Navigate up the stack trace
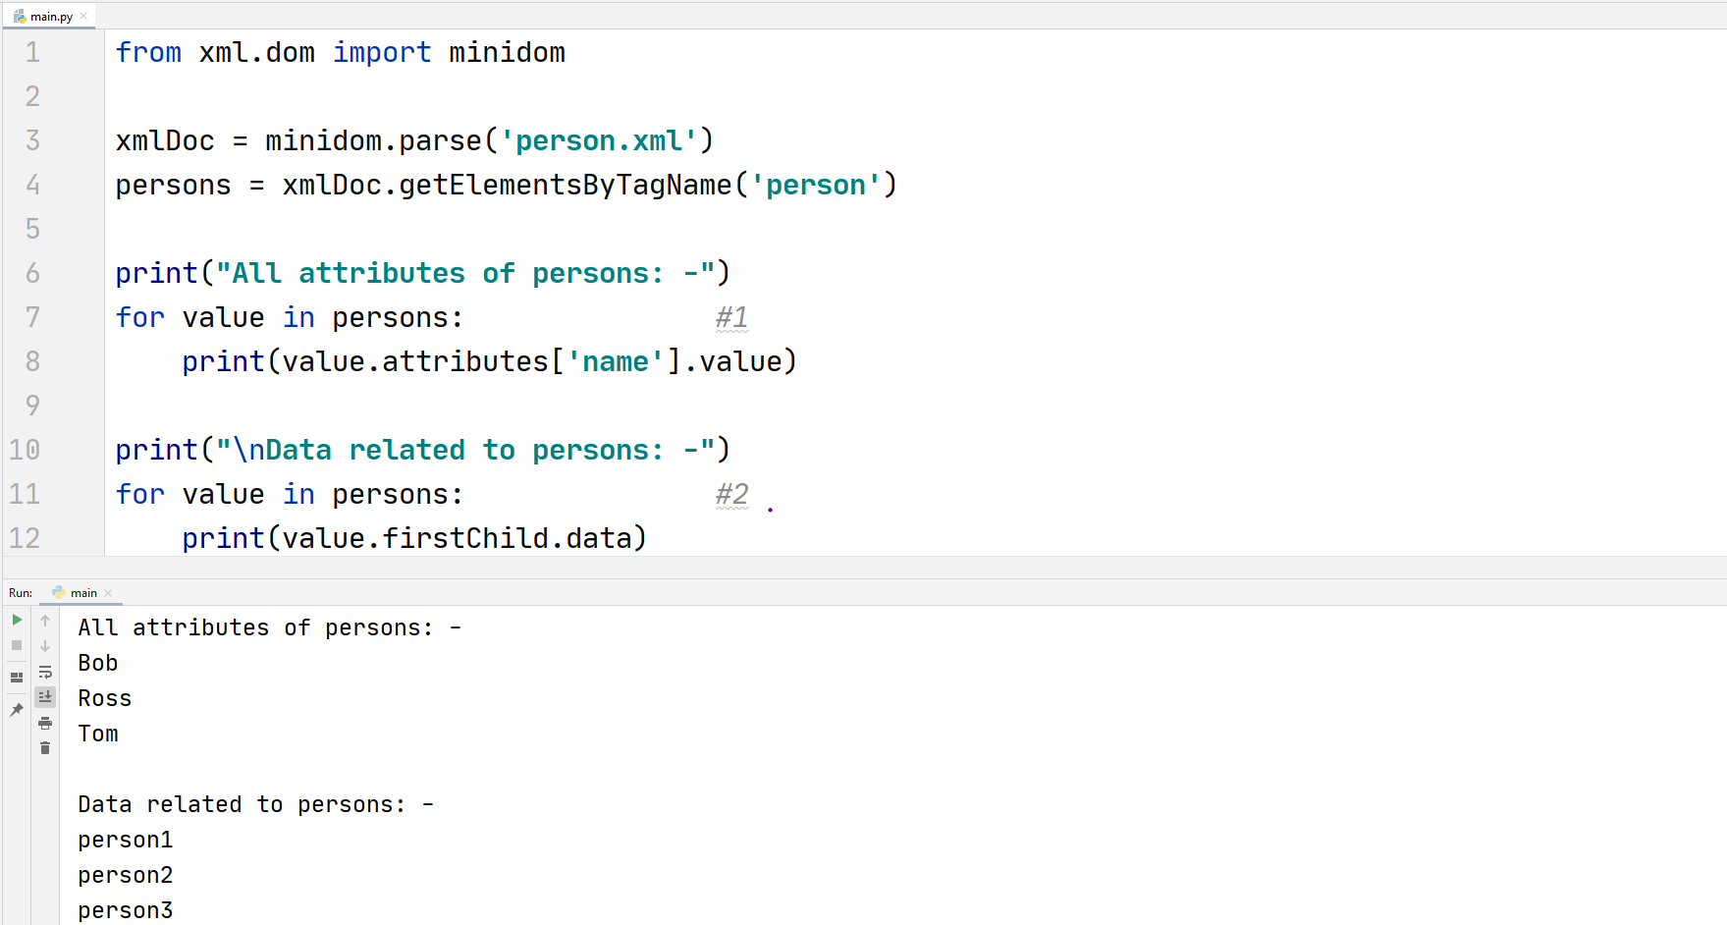Viewport: 1727px width, 925px height. point(45,620)
